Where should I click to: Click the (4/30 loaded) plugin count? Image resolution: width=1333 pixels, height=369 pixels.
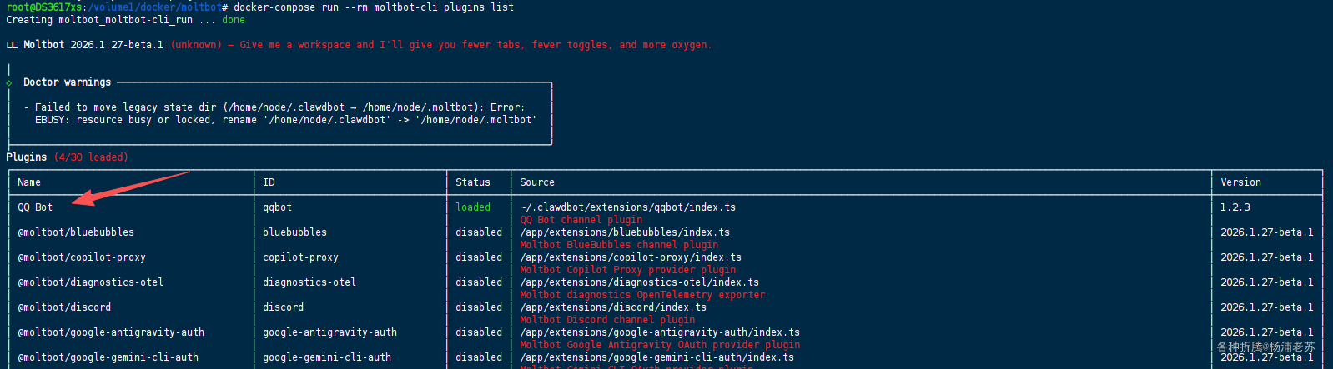click(91, 157)
